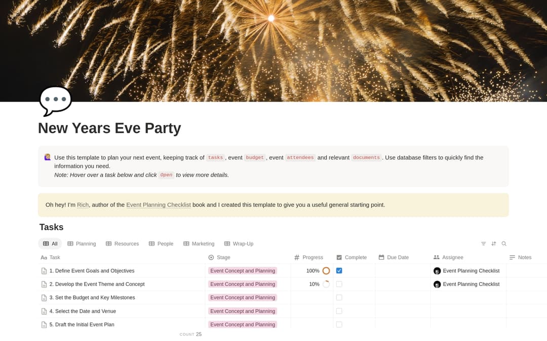Click avatar beside first Event Planning Checklist assignee
Viewport: 547px width, 341px height.
[437, 271]
